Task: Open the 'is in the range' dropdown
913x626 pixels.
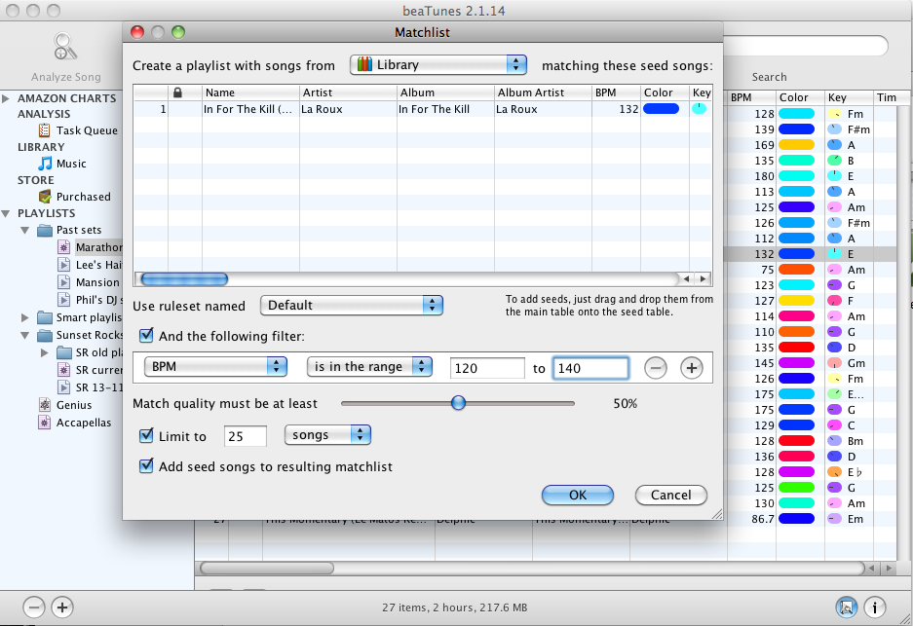Action: click(x=369, y=366)
